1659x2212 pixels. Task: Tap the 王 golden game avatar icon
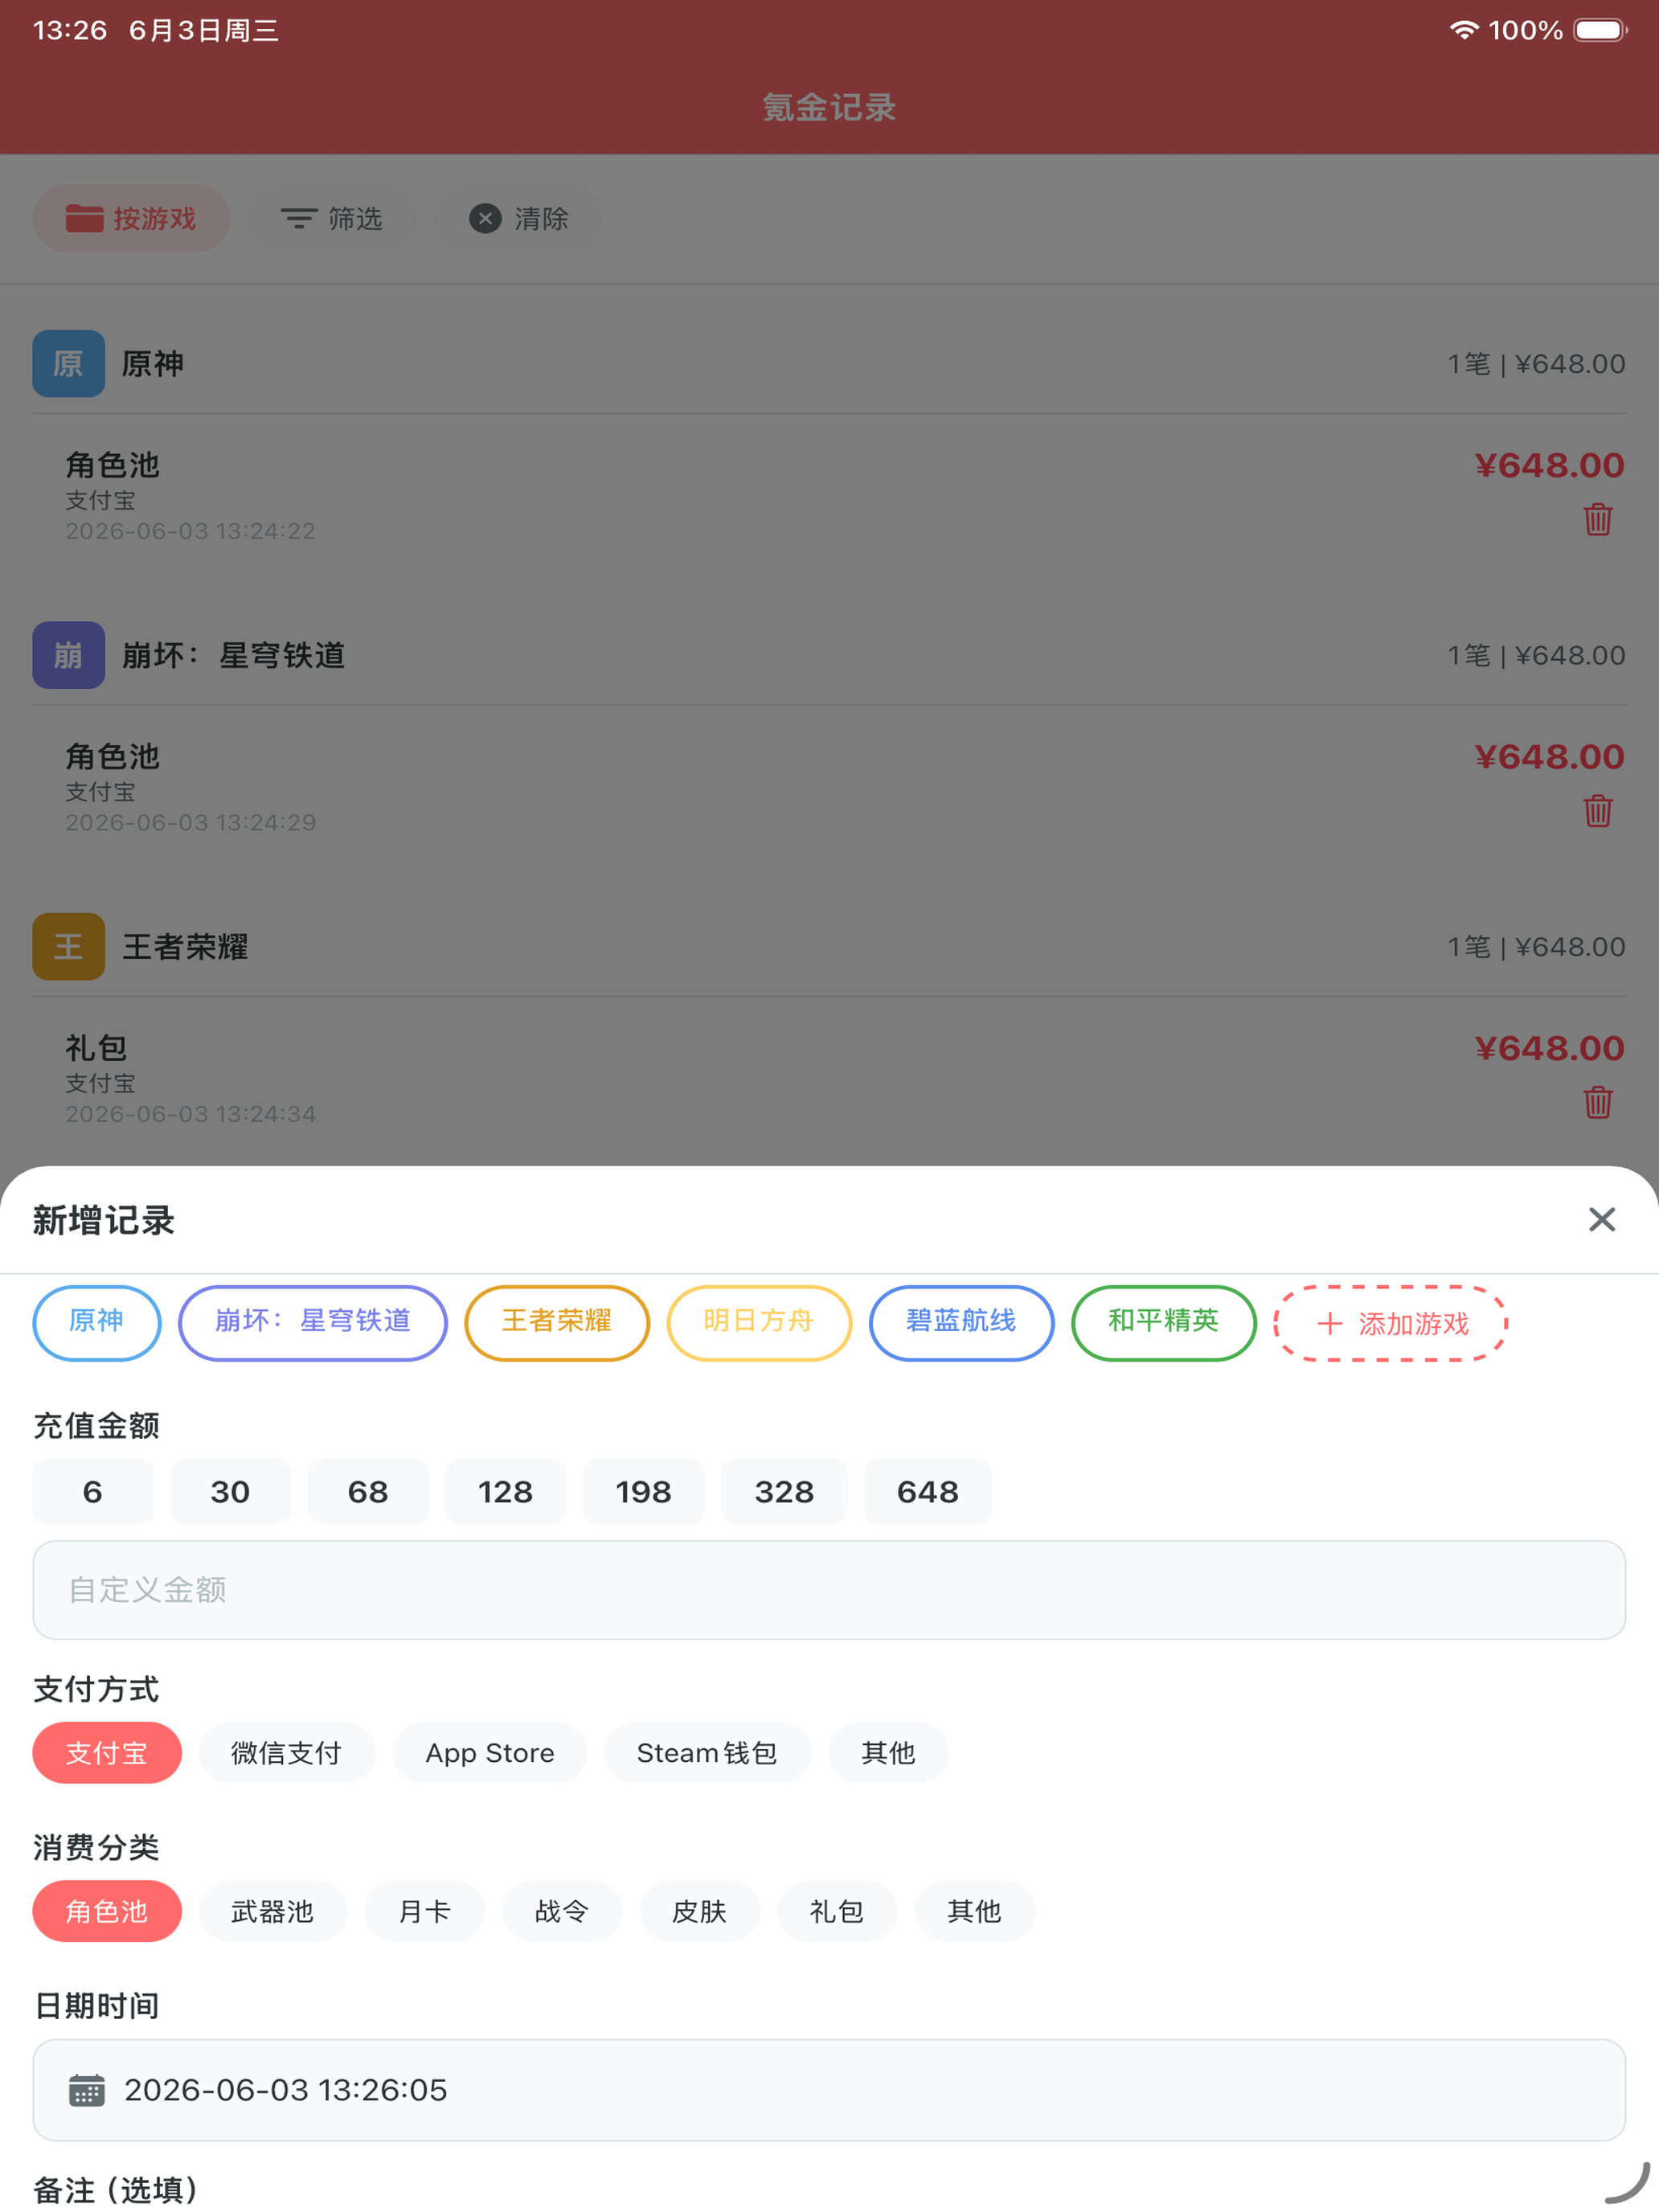click(68, 946)
